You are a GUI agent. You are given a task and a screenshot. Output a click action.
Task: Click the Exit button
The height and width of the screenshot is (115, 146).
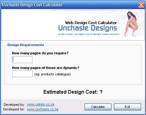coord(127,107)
